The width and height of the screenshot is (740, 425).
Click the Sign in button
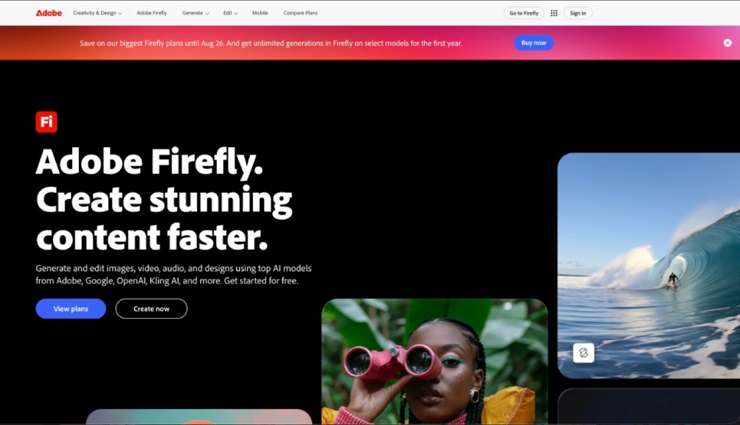578,13
